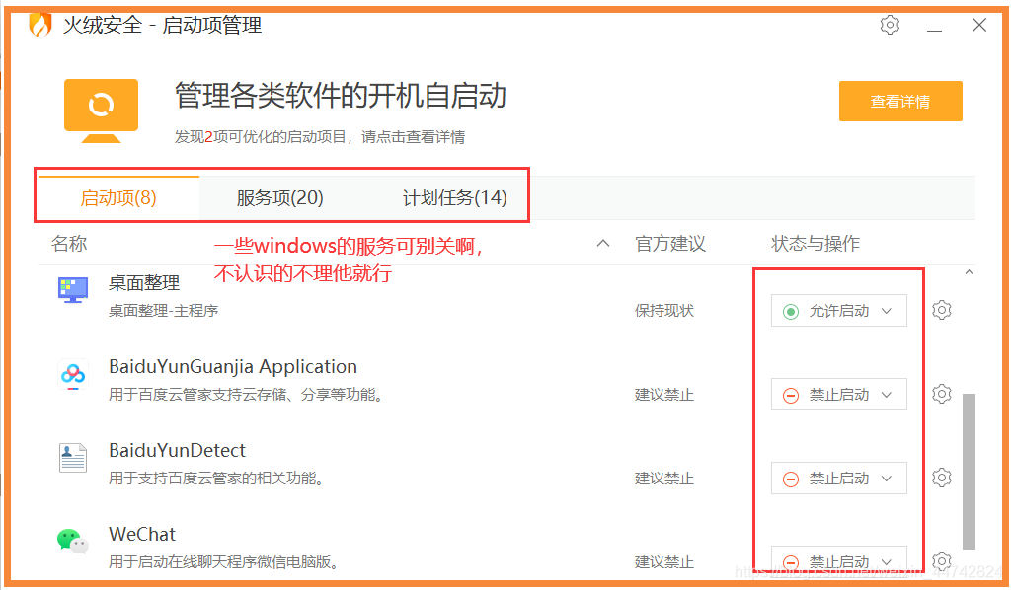Open 允许启动 dropdown for 桌面整理
The image size is (1012, 590).
pyautogui.click(x=839, y=311)
